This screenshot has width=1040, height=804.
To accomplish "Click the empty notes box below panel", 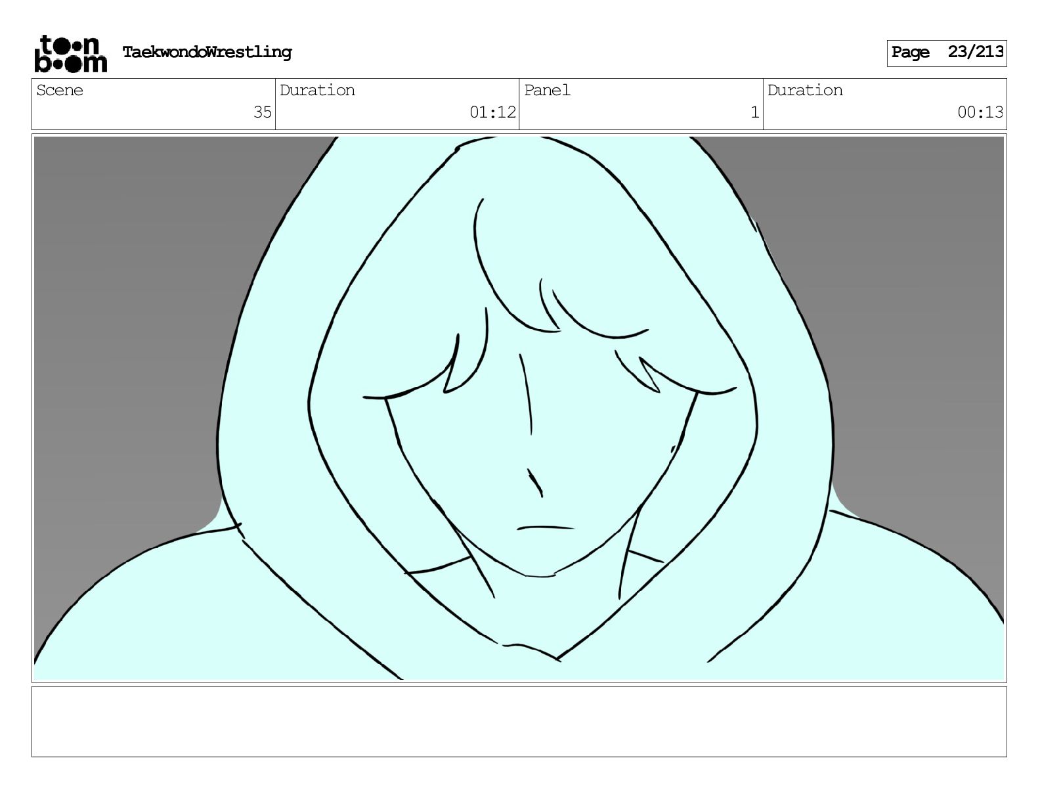I will (x=519, y=721).
